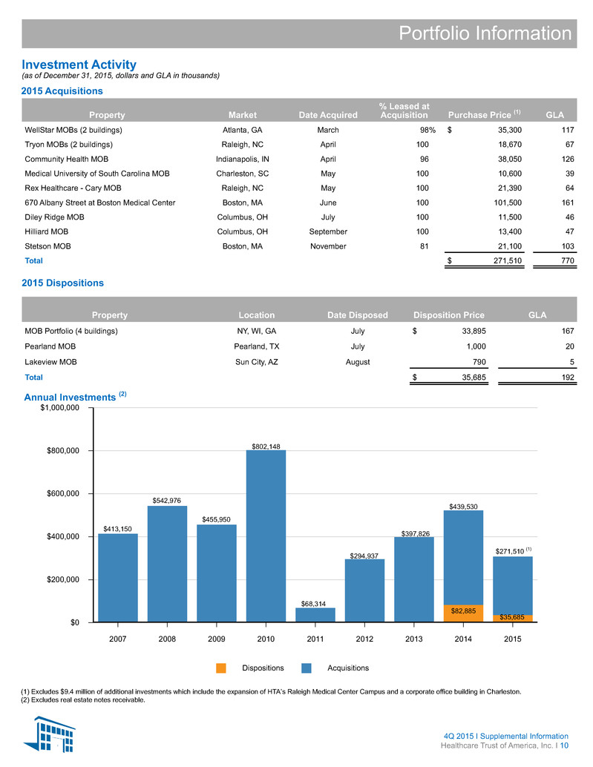Image resolution: width=593 pixels, height=767 pixels.
Task: Click the orange Dispositions legend swatch
Action: [x=221, y=668]
